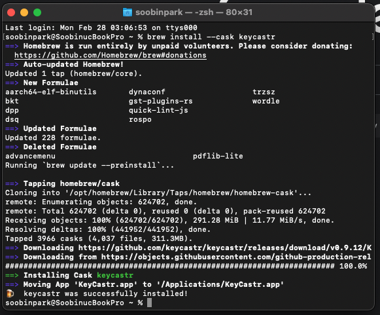
Task: Click the red close window button
Action: tap(11, 12)
